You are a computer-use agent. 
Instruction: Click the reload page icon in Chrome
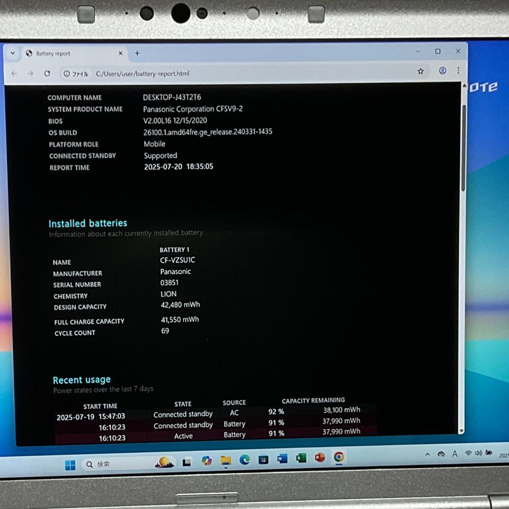point(47,74)
